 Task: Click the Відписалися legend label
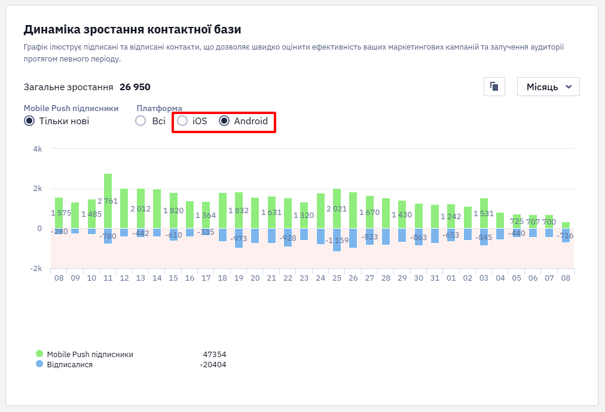(70, 365)
